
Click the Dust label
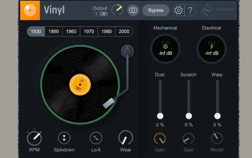coord(160,75)
